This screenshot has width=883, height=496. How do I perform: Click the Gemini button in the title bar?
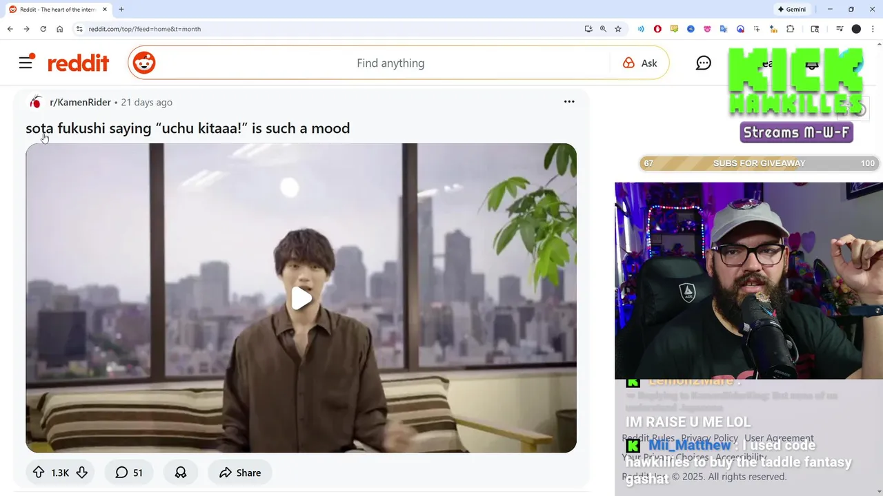(x=792, y=9)
